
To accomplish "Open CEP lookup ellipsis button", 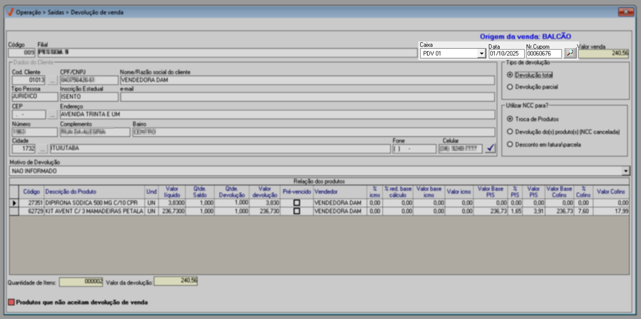I will [x=52, y=115].
